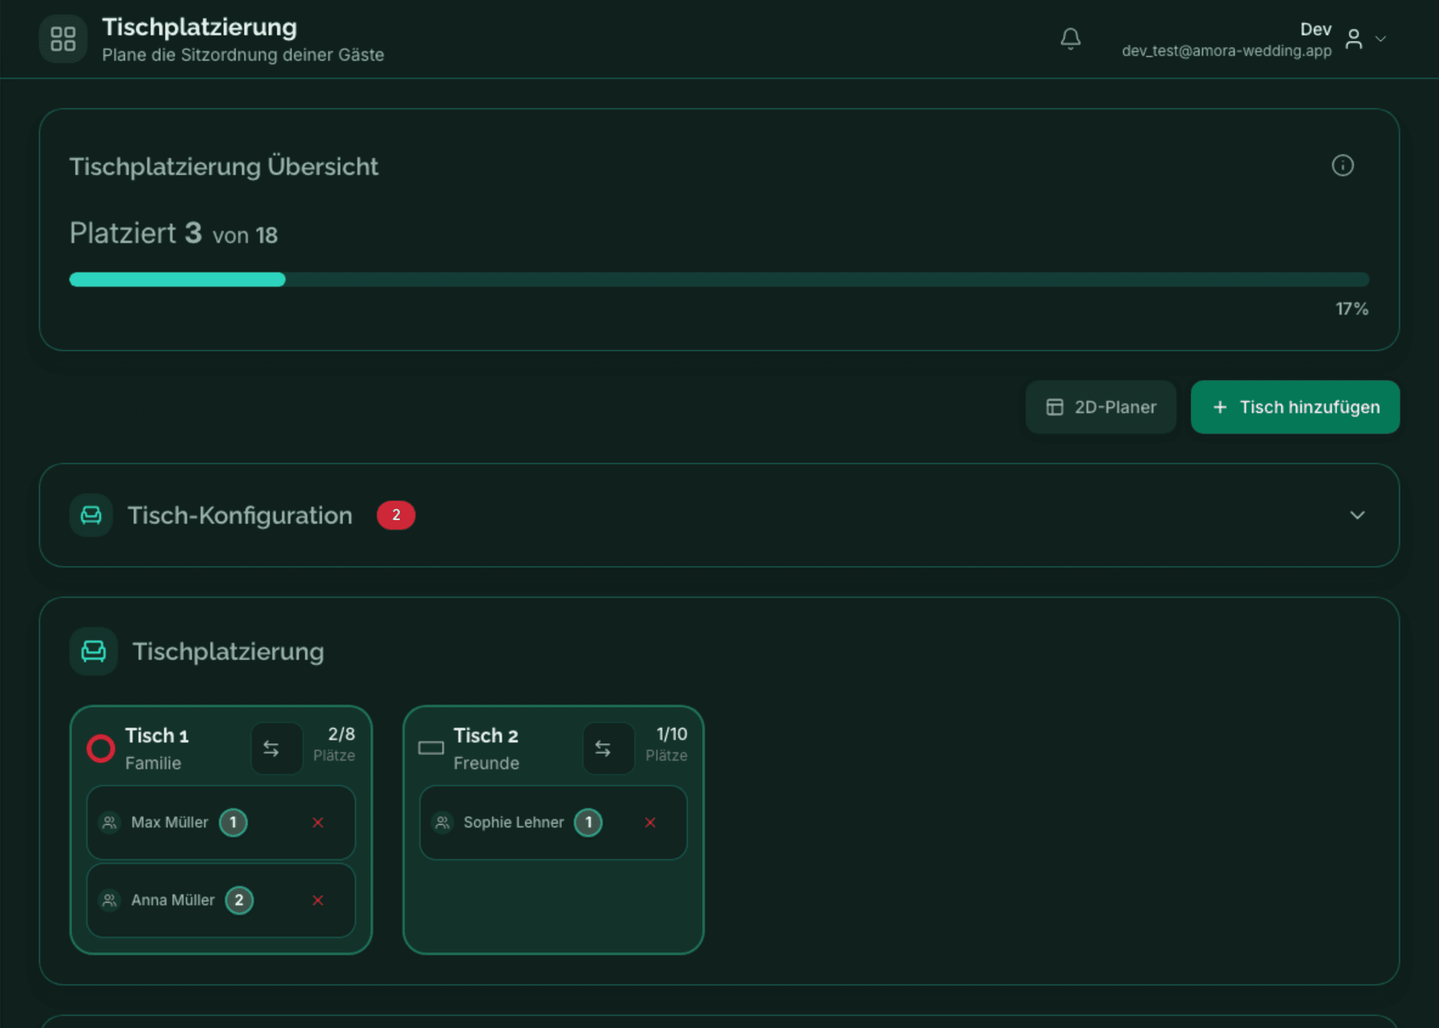Click the 17% progress label
1439x1028 pixels.
click(1352, 309)
